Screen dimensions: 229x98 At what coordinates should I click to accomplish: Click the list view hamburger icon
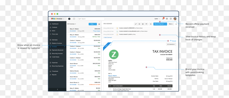[x=99, y=24]
